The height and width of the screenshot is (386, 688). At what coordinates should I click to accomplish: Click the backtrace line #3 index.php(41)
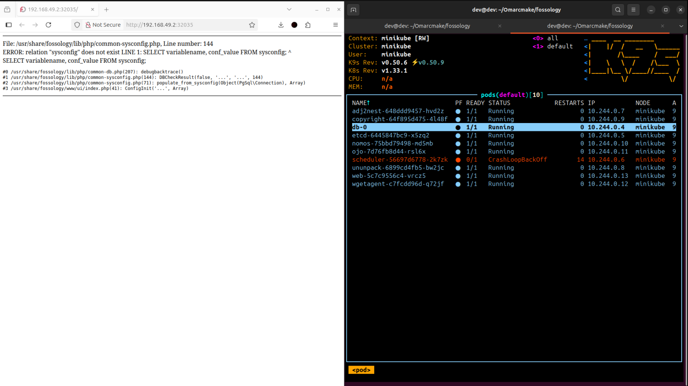pyautogui.click(x=96, y=88)
